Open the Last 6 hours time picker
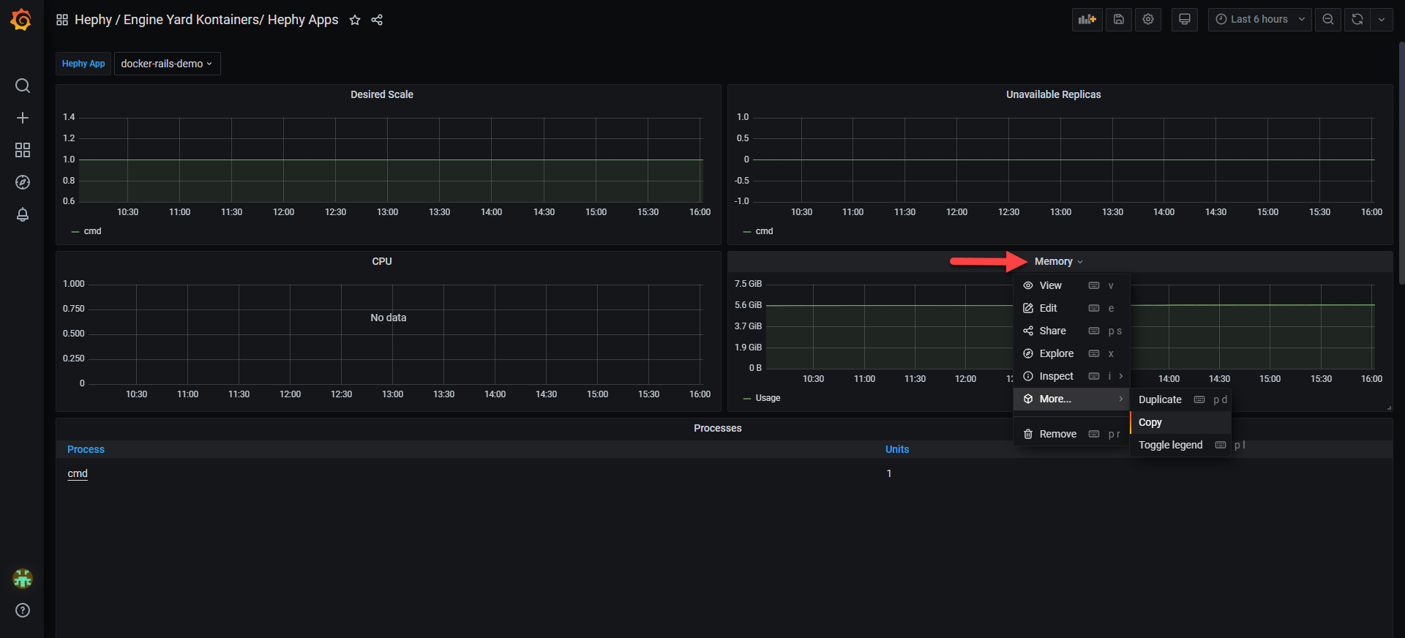 pyautogui.click(x=1259, y=20)
